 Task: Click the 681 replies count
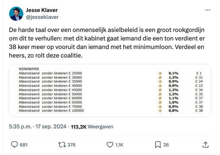coord(23,145)
